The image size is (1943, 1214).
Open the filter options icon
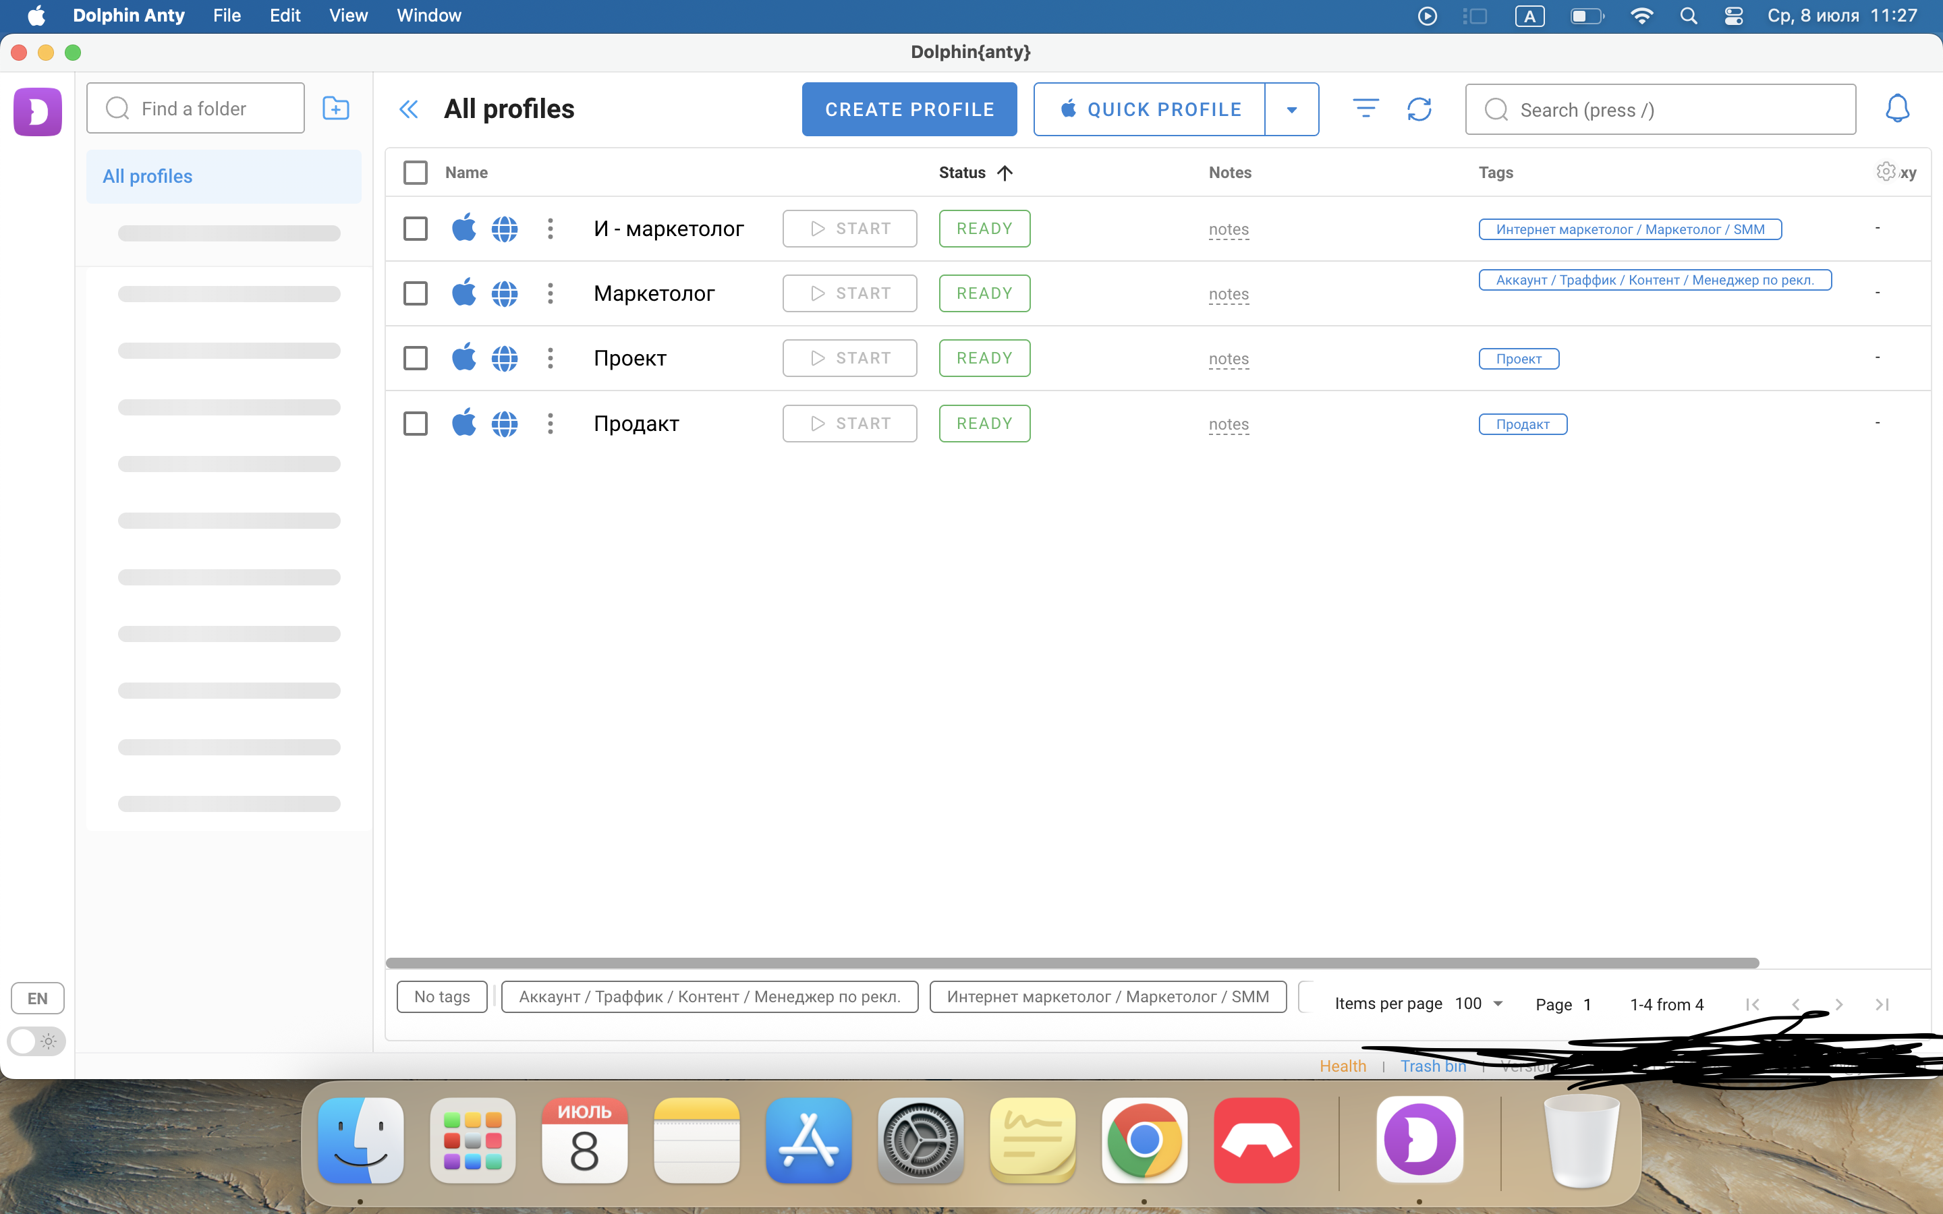pyautogui.click(x=1365, y=109)
